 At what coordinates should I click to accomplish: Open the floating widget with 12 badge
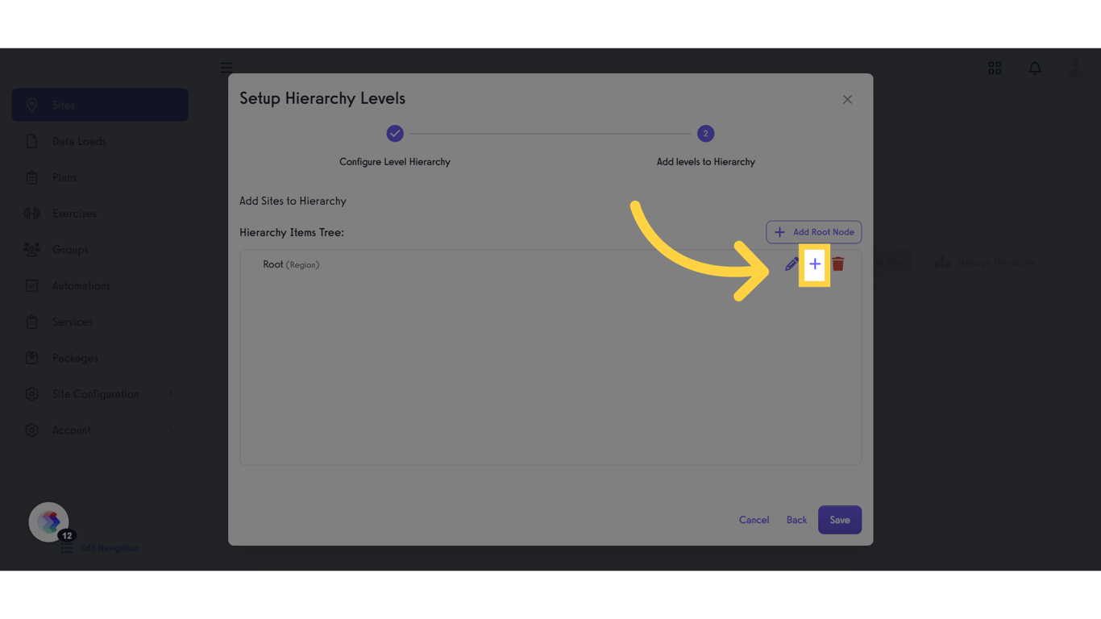[x=49, y=522]
